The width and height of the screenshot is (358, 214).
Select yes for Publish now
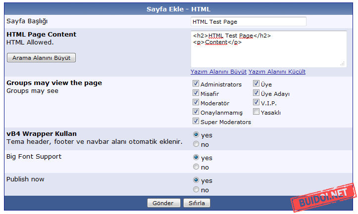(196, 180)
